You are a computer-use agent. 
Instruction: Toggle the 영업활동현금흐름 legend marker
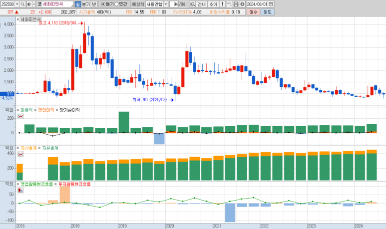(x=18, y=184)
